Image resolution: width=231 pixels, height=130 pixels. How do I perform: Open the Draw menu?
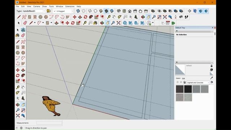44,6
